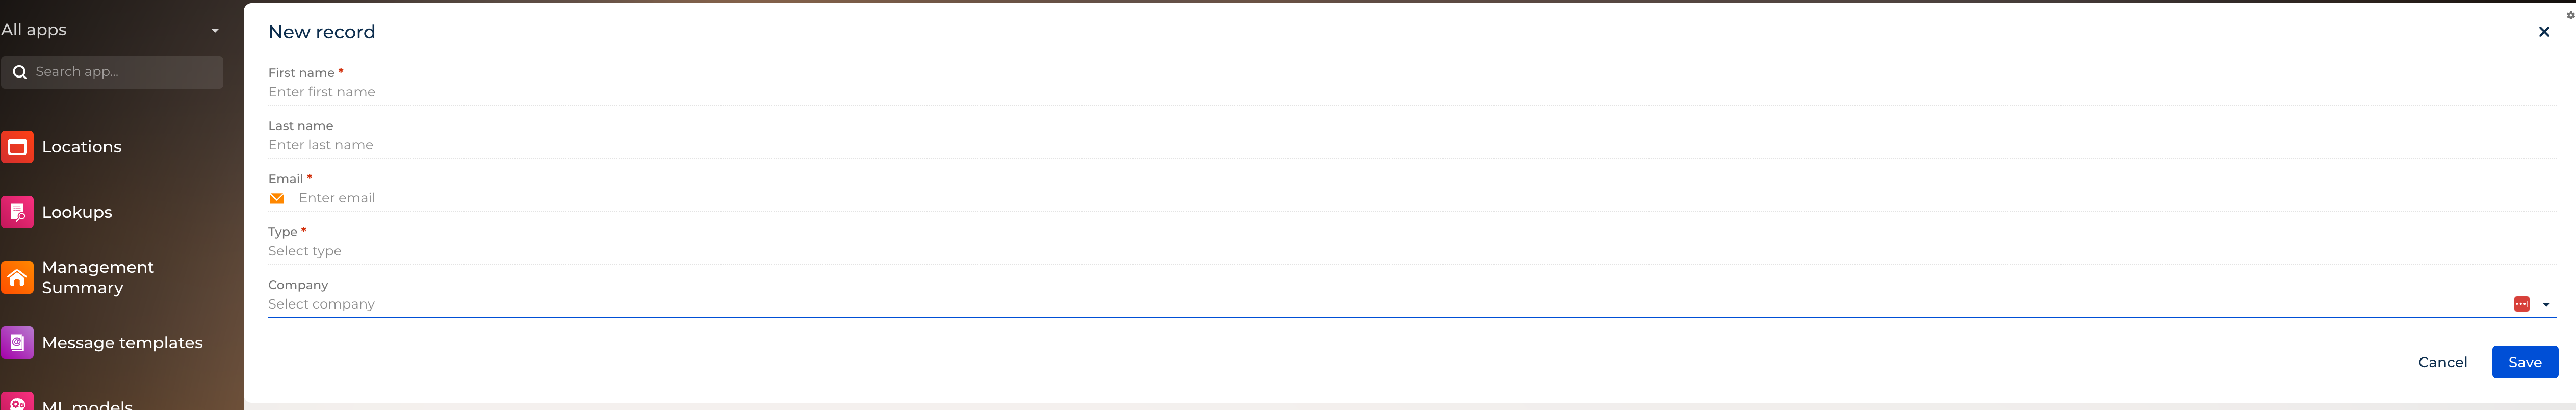Image resolution: width=2576 pixels, height=410 pixels.
Task: Open the Lookups app icon
Action: point(17,212)
